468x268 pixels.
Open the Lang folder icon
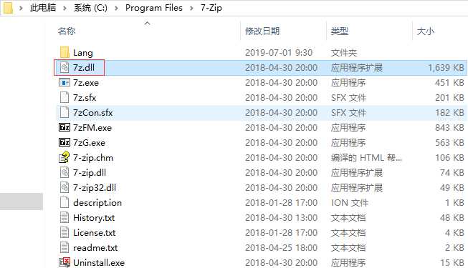pyautogui.click(x=65, y=52)
